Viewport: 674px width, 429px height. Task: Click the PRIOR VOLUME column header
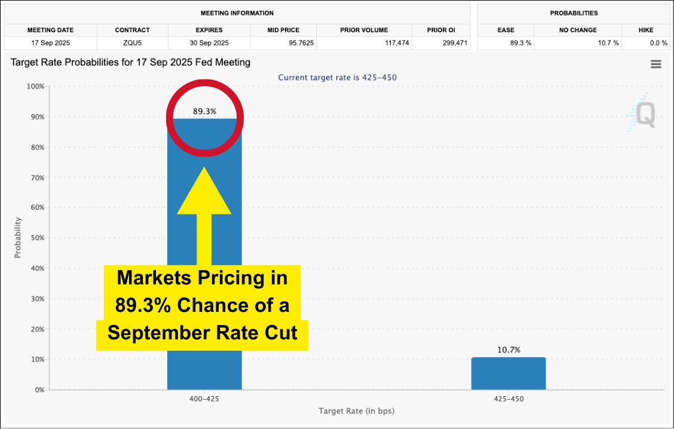pos(364,30)
